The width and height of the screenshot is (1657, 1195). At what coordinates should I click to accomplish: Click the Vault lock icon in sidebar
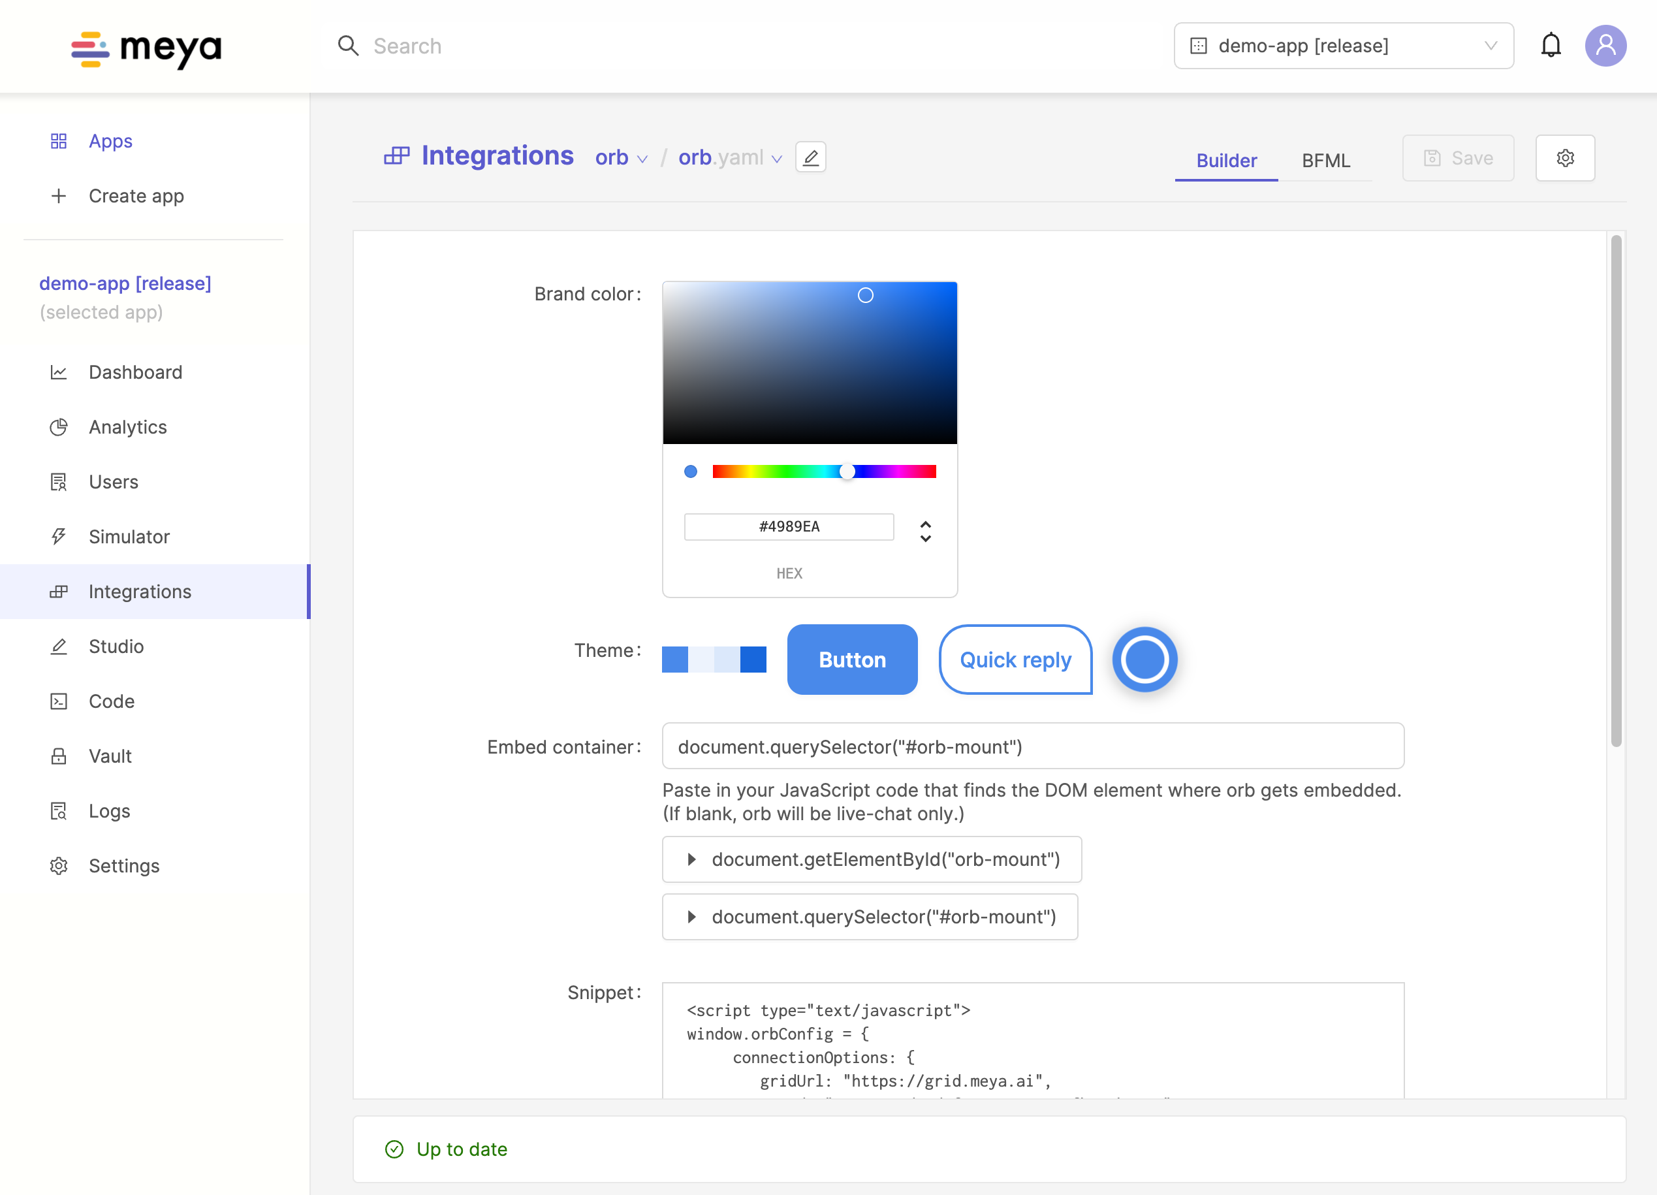pyautogui.click(x=59, y=756)
